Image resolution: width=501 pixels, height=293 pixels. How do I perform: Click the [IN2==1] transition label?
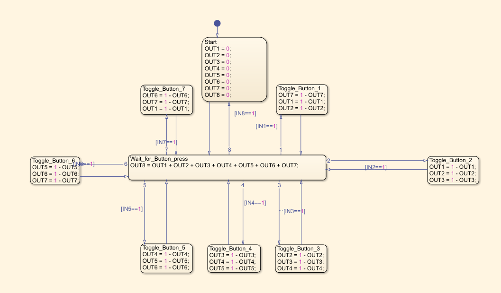pos(375,167)
